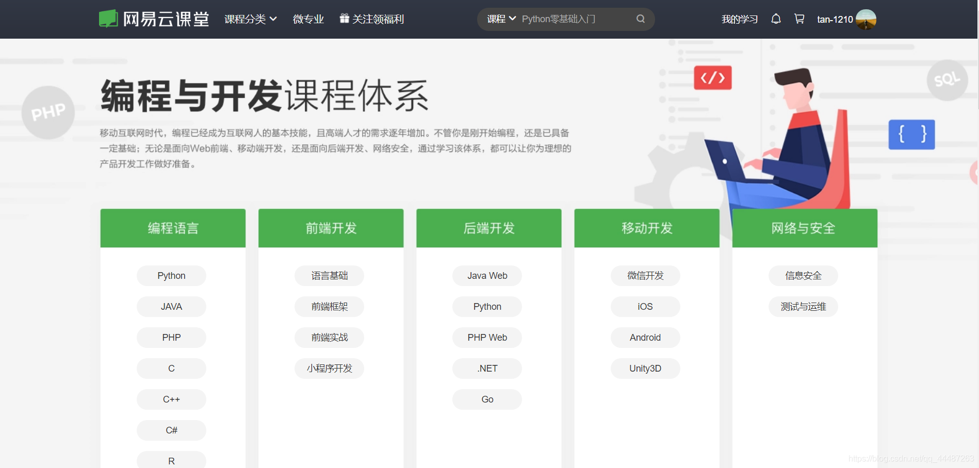Viewport: 979px width, 468px height.
Task: Open the 前端实战 tag
Action: [329, 338]
